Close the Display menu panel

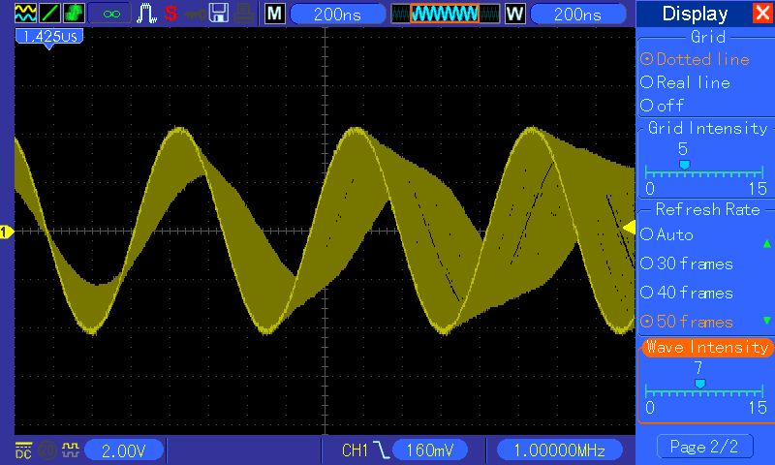click(762, 13)
